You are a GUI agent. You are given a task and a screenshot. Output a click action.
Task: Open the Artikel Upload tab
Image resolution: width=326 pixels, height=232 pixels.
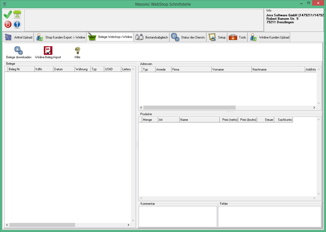click(18, 37)
